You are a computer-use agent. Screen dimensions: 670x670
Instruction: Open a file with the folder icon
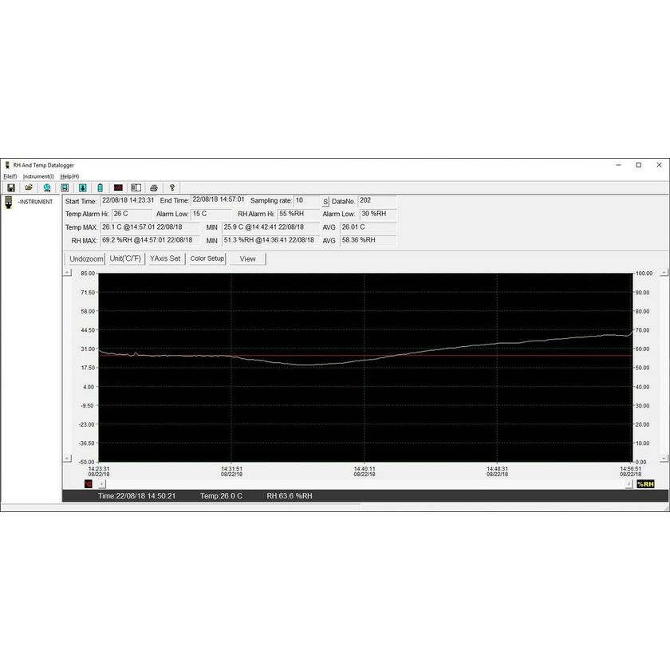pyautogui.click(x=29, y=187)
